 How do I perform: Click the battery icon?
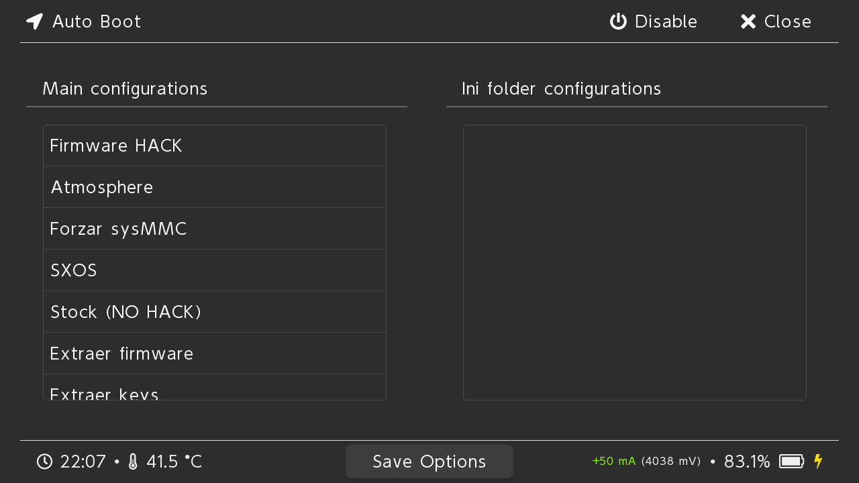[x=792, y=462]
